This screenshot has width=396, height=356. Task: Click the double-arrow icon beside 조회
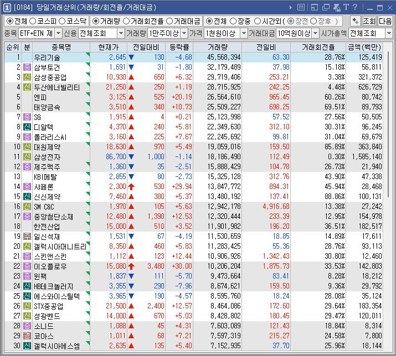pyautogui.click(x=356, y=21)
